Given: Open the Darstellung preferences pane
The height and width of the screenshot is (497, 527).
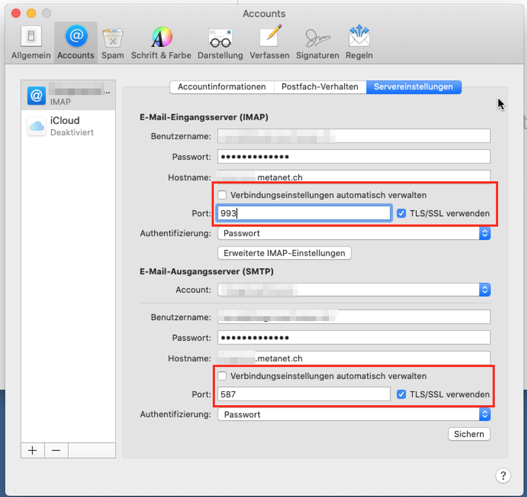Looking at the screenshot, I should point(220,43).
